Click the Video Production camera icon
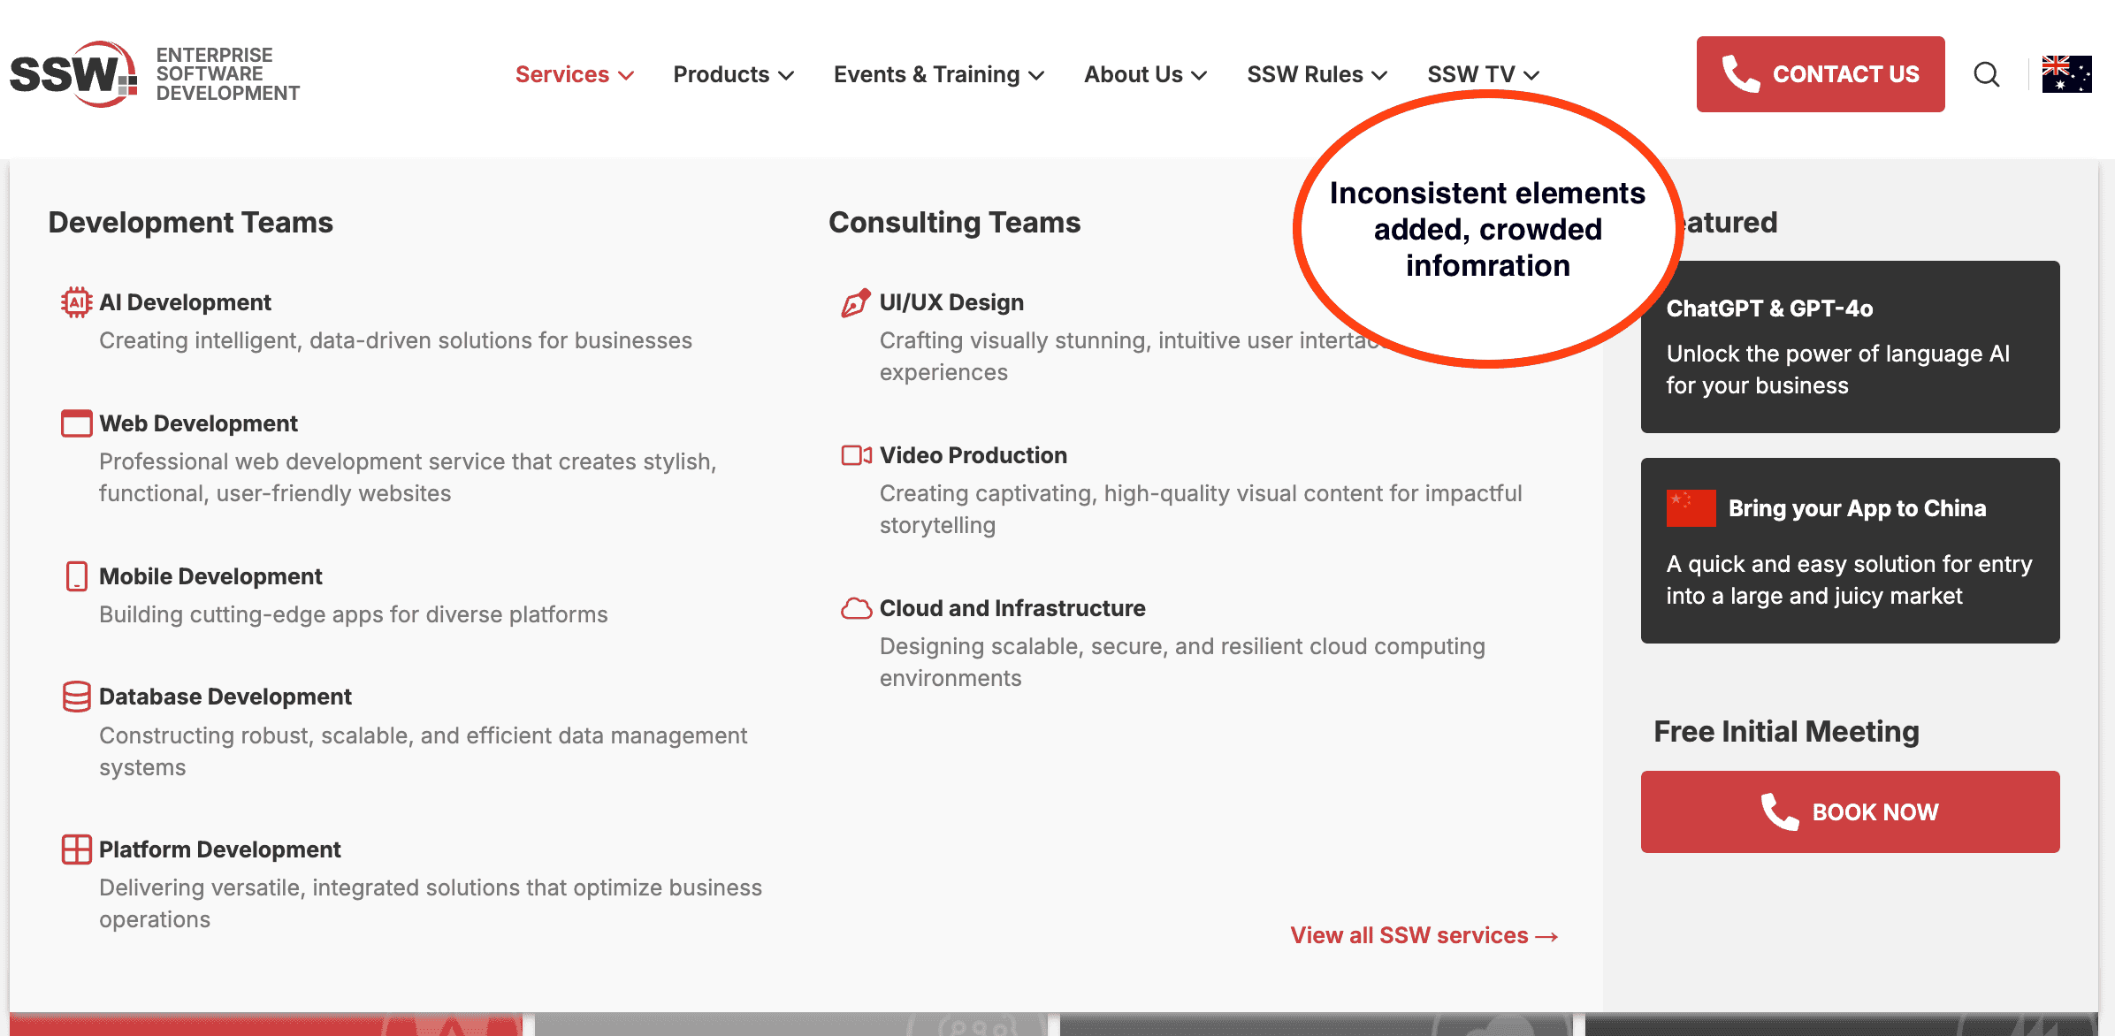 click(x=857, y=455)
